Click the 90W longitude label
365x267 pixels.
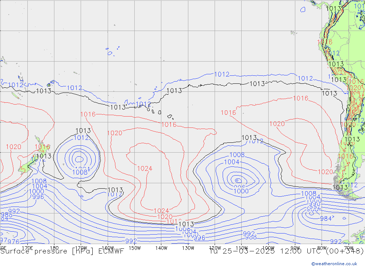click(295, 248)
